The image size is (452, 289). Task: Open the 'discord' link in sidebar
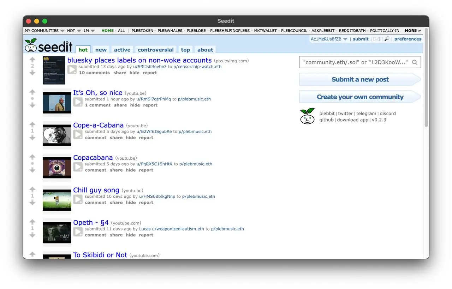click(x=388, y=113)
